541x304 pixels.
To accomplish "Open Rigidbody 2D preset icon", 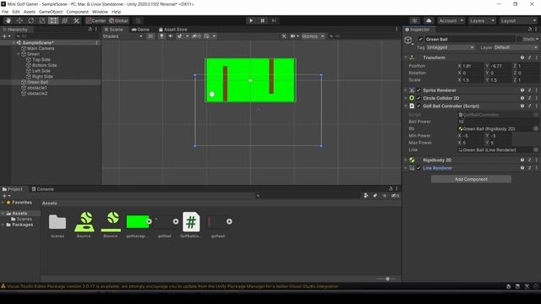I will click(x=529, y=160).
